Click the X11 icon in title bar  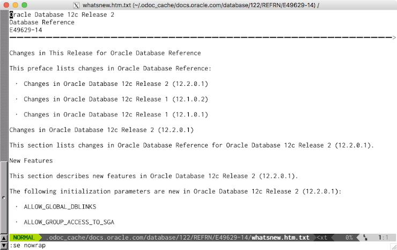(x=76, y=5)
